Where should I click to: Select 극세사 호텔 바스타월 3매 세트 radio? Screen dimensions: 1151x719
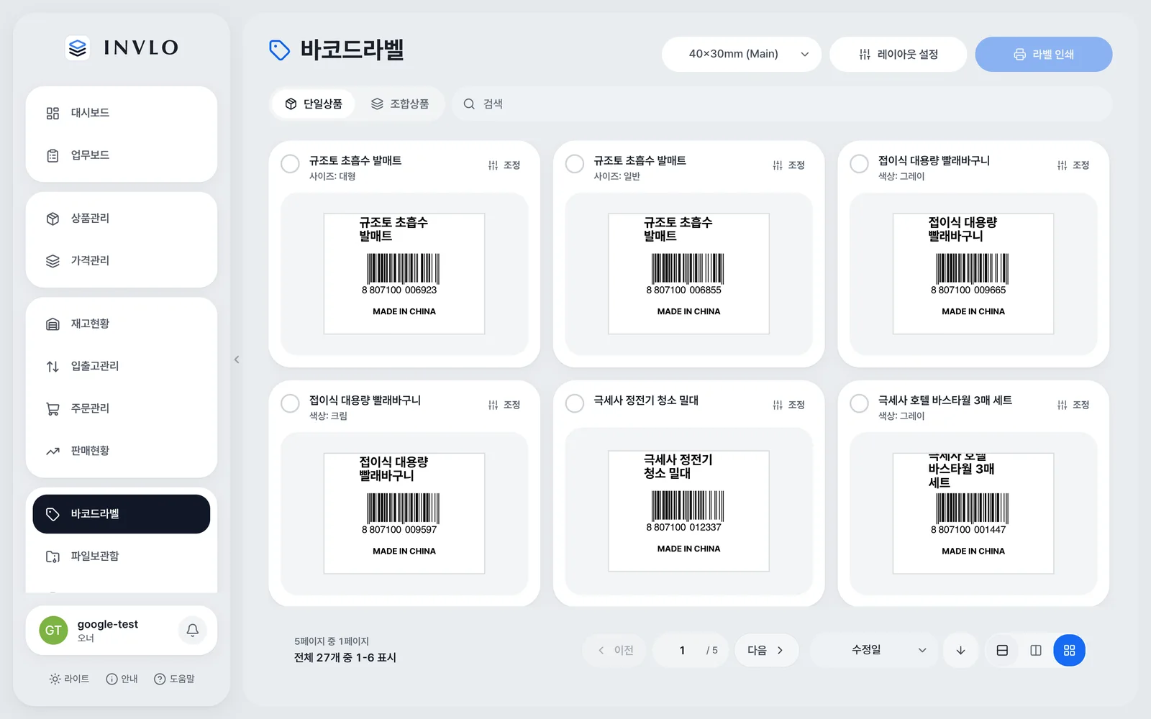pyautogui.click(x=859, y=403)
